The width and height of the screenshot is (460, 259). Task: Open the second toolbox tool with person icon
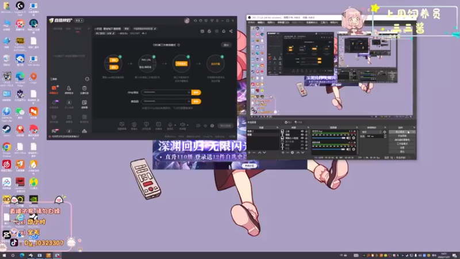click(69, 90)
